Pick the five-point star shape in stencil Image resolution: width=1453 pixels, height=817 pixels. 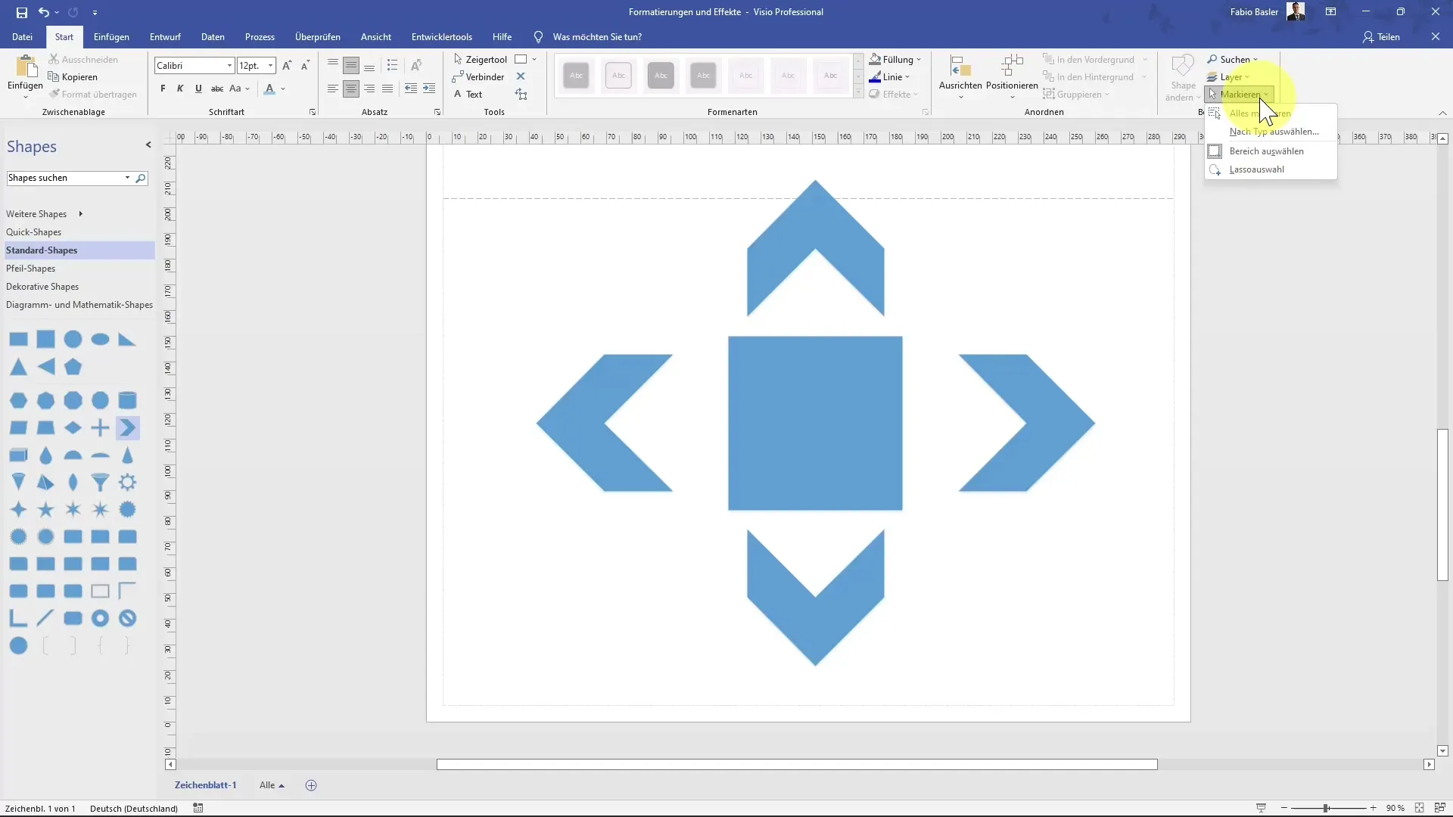coord(46,509)
